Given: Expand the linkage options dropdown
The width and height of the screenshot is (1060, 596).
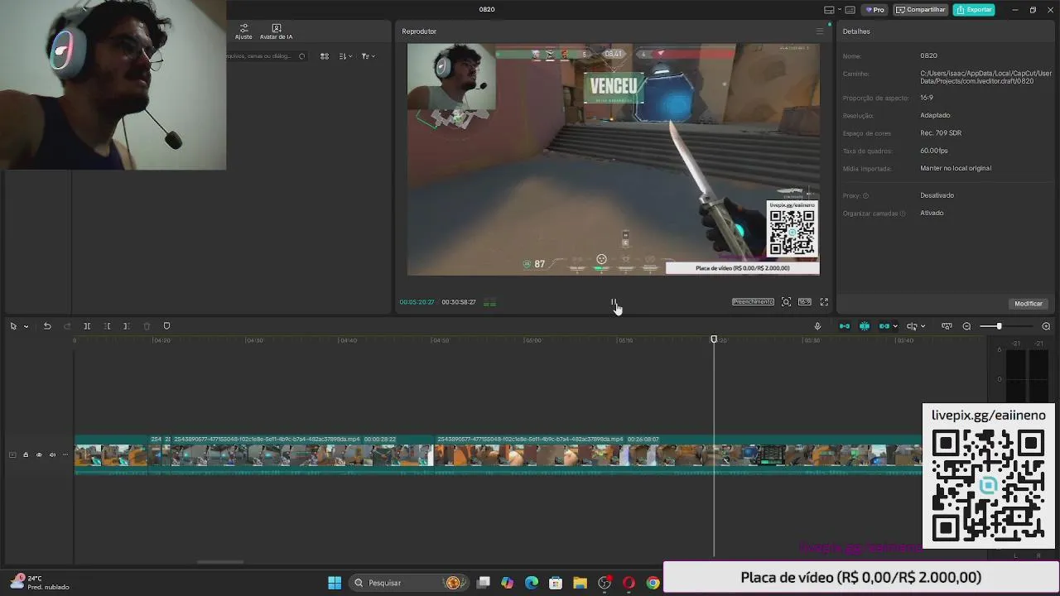Looking at the screenshot, I should pos(895,326).
